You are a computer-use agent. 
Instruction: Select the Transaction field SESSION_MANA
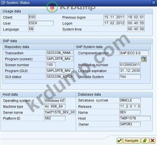(60, 53)
